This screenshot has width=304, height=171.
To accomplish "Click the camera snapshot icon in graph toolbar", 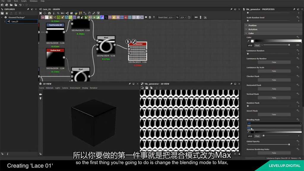I will 50,13.
